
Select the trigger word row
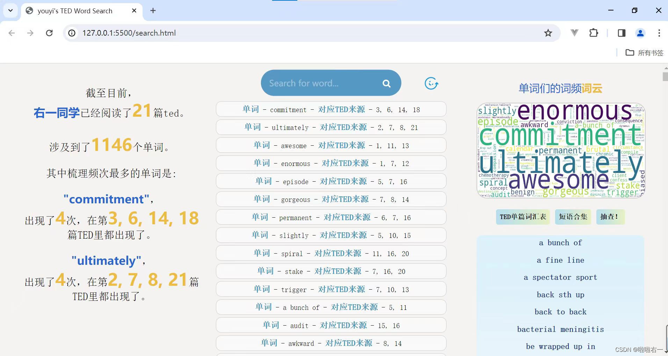(331, 289)
